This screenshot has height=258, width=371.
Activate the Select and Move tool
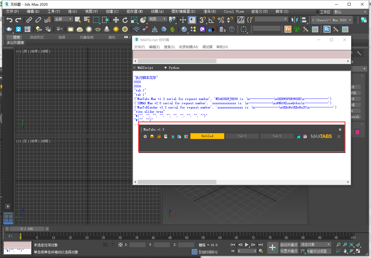pyautogui.click(x=116, y=20)
